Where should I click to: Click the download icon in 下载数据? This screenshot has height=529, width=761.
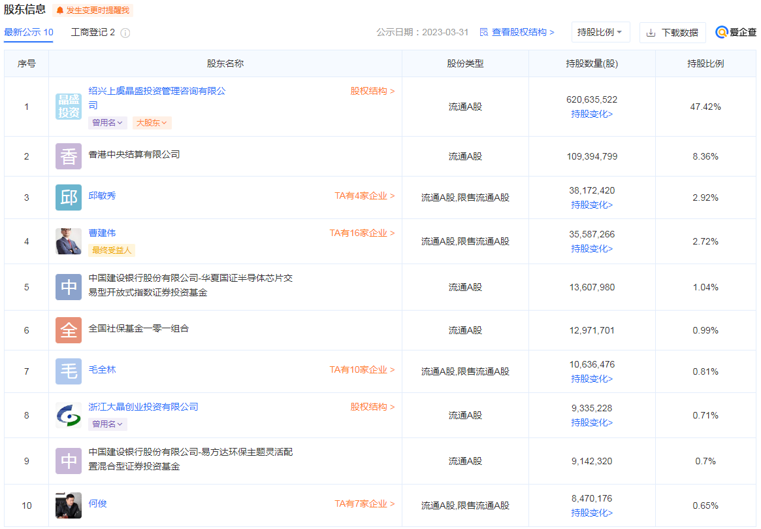(651, 33)
